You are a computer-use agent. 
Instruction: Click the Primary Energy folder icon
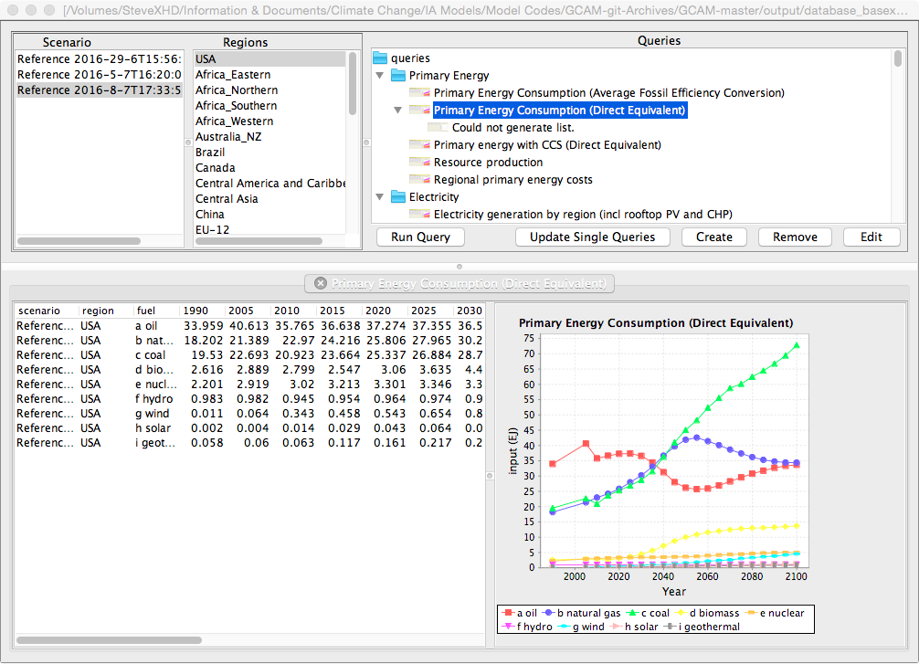click(398, 75)
